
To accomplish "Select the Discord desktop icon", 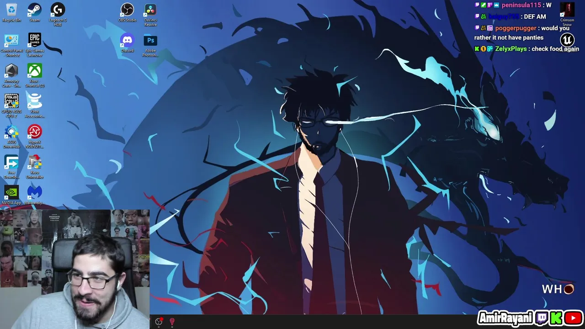I will (127, 43).
